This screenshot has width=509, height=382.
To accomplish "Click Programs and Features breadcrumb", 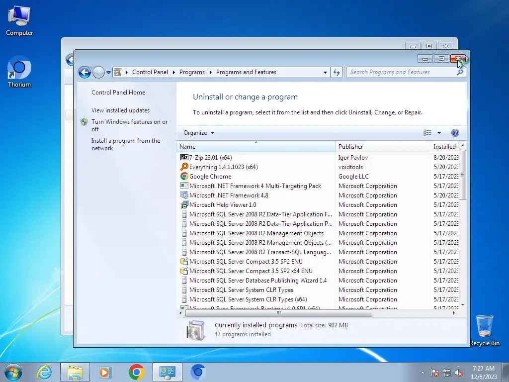I will click(246, 72).
